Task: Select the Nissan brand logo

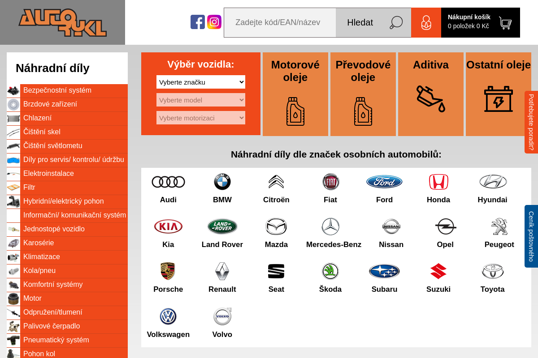Action: click(x=391, y=226)
